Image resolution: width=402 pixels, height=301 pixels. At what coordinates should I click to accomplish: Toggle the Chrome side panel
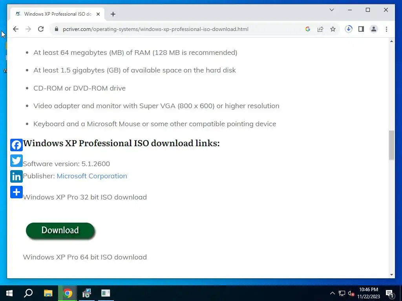coord(361,29)
